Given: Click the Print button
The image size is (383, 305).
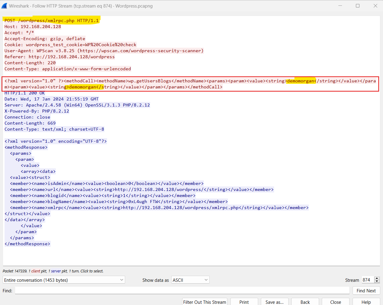Looking at the screenshot, I should coord(244,302).
